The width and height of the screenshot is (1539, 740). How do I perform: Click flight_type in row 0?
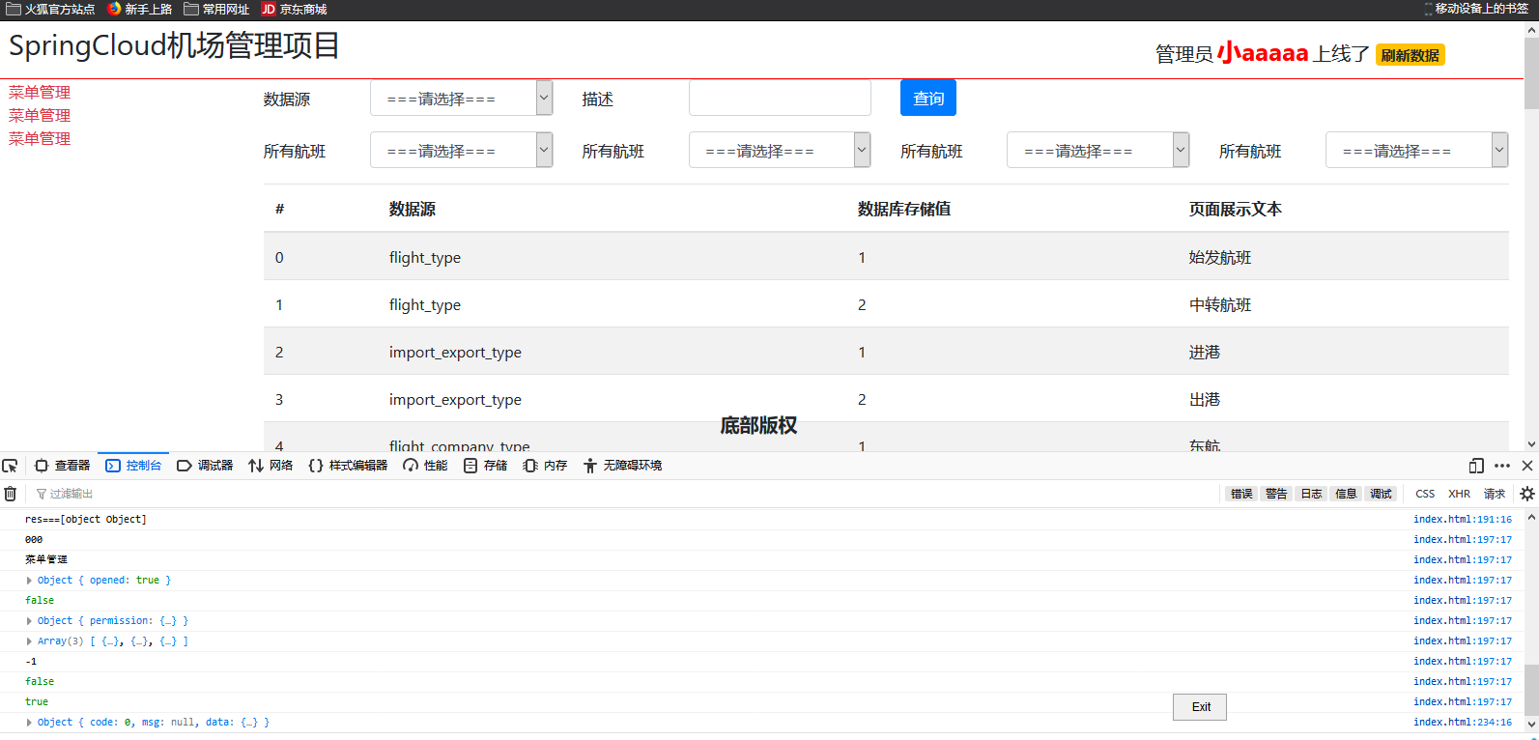[x=425, y=258]
